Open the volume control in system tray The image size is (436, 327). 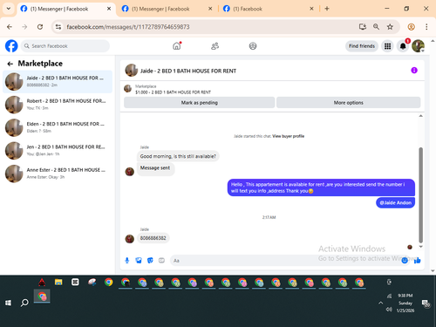click(x=389, y=310)
